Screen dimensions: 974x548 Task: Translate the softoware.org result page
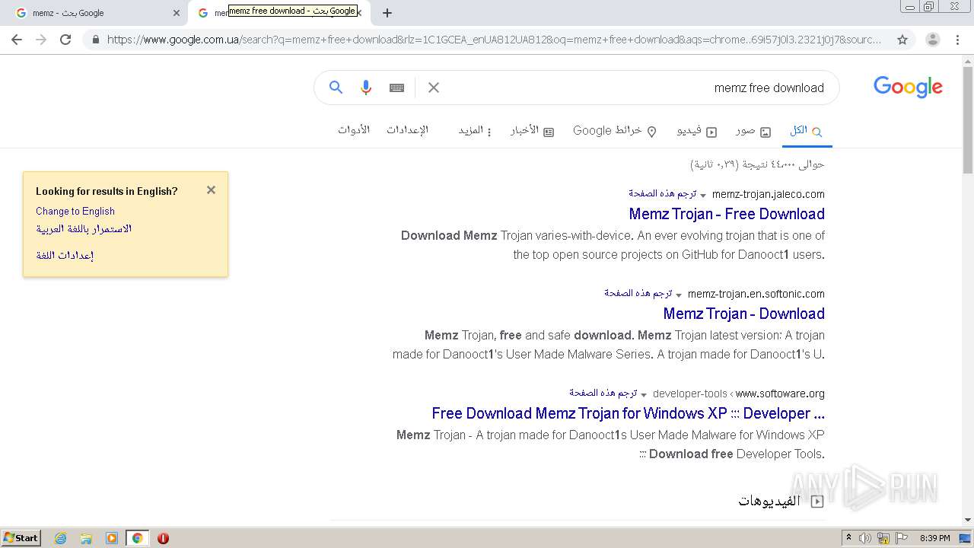(x=603, y=393)
